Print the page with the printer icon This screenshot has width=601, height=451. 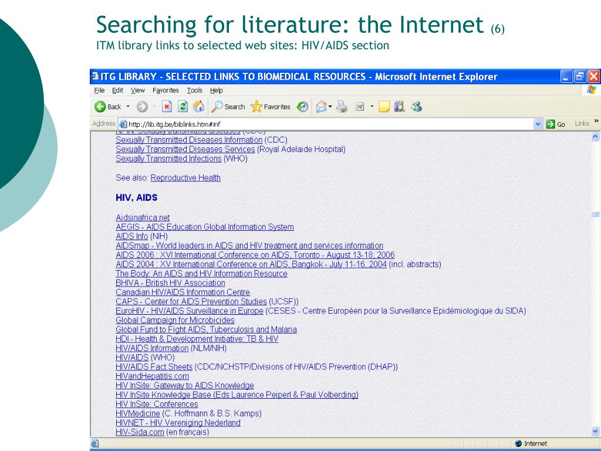(342, 107)
